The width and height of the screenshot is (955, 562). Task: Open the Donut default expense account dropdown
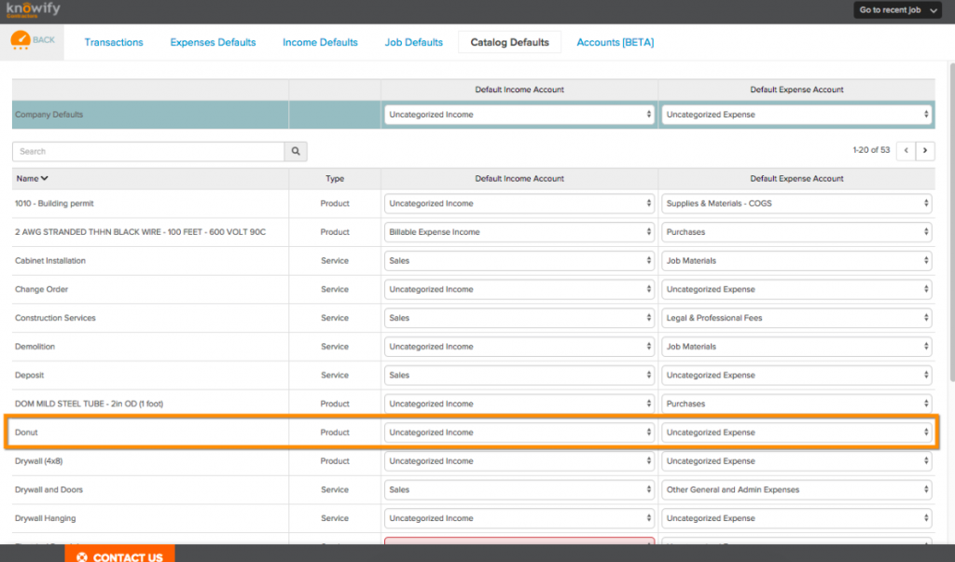796,432
